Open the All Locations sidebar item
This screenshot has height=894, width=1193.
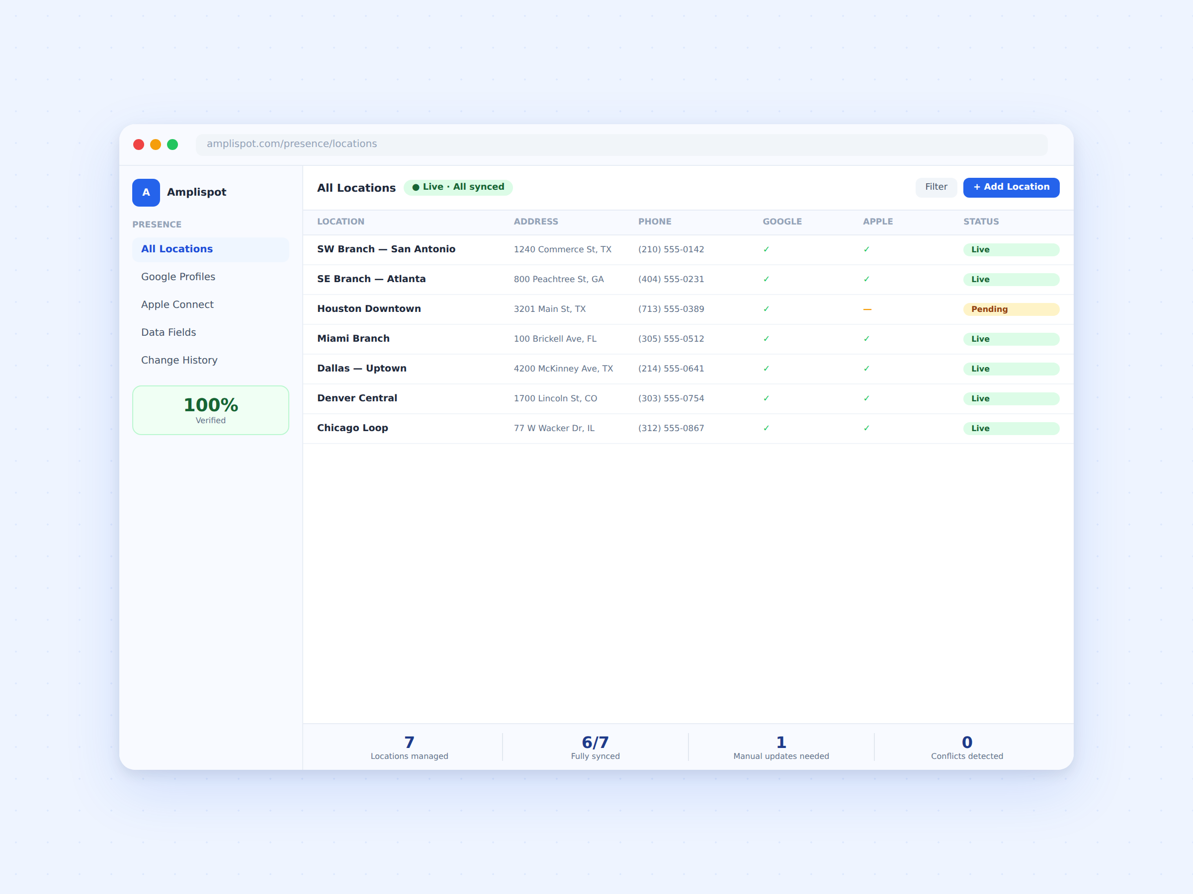point(210,249)
